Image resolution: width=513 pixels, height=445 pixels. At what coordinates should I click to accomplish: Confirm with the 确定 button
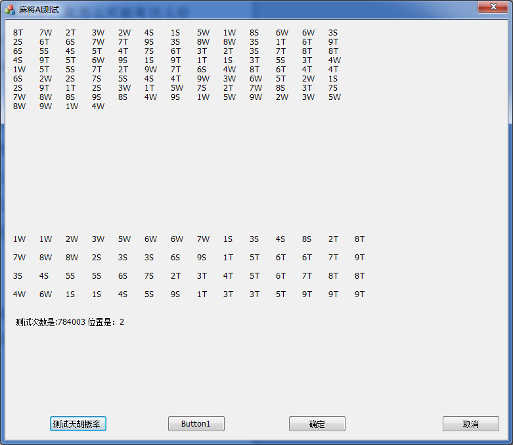[x=317, y=424]
